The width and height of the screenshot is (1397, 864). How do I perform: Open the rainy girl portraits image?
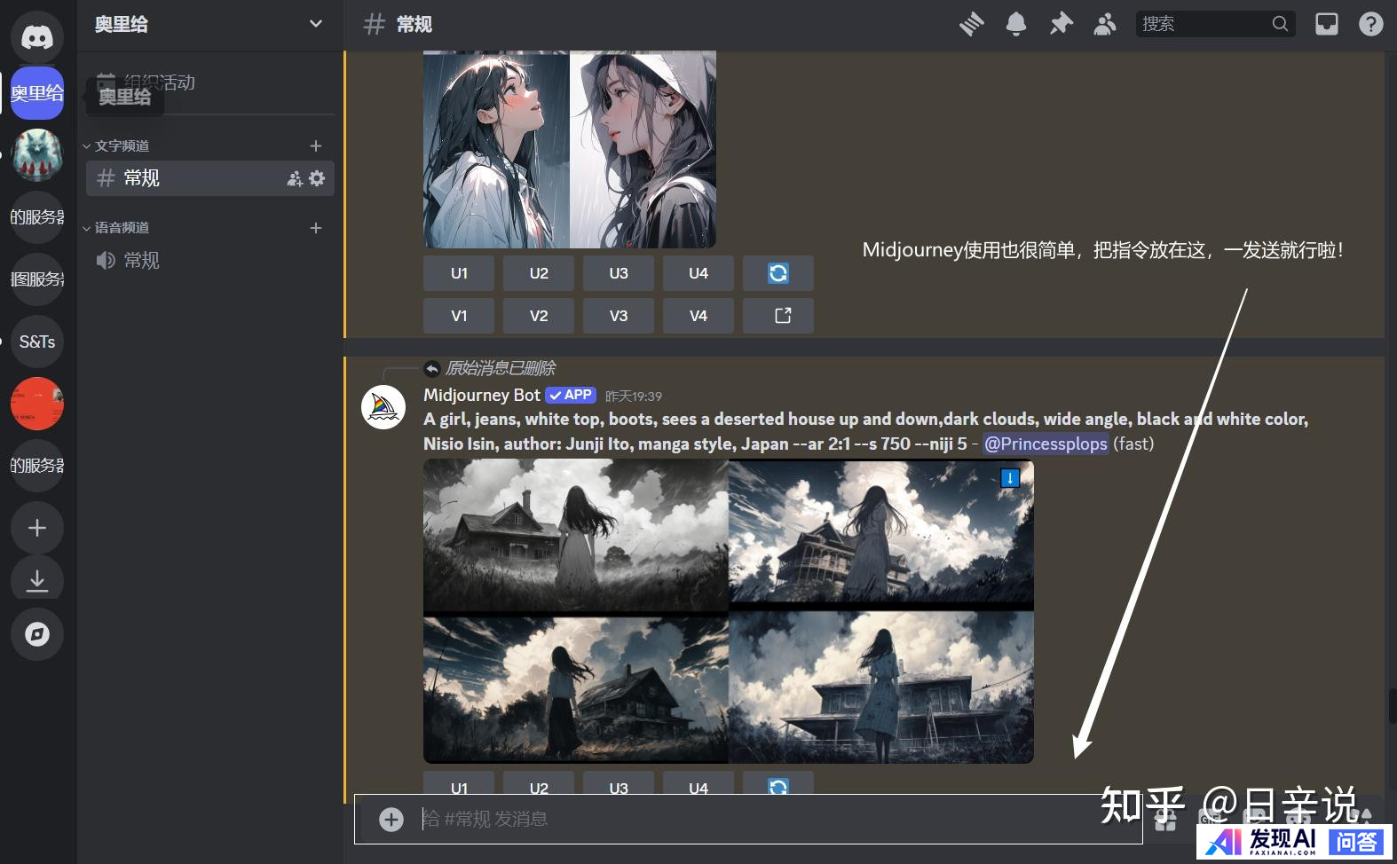click(570, 149)
